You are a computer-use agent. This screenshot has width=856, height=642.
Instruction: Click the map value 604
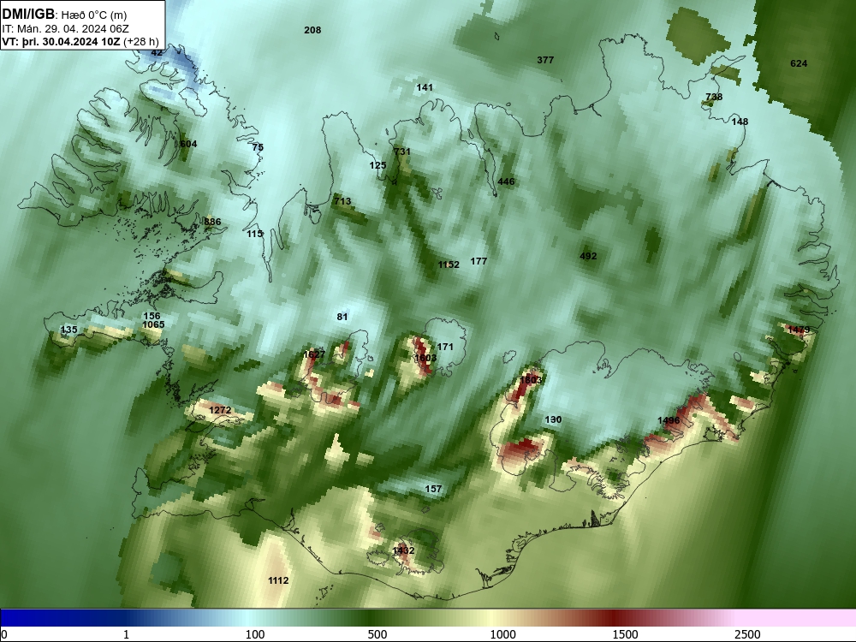[188, 144]
